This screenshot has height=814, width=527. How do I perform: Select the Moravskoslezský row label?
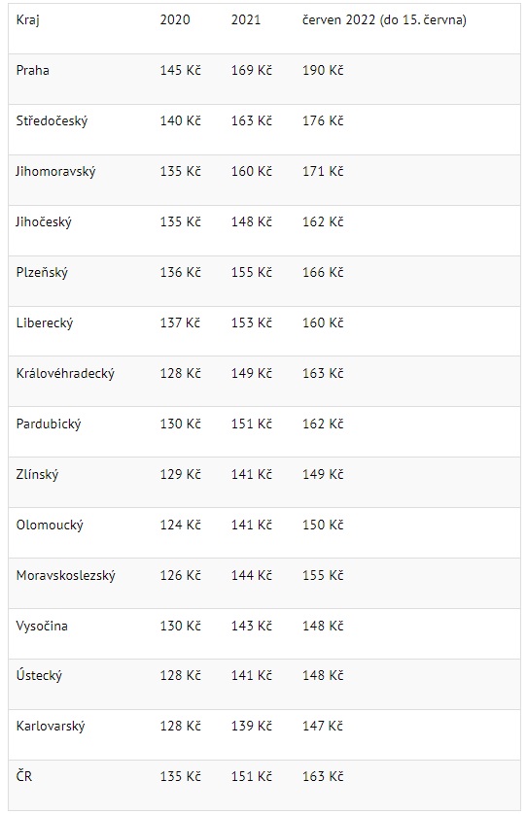point(66,576)
